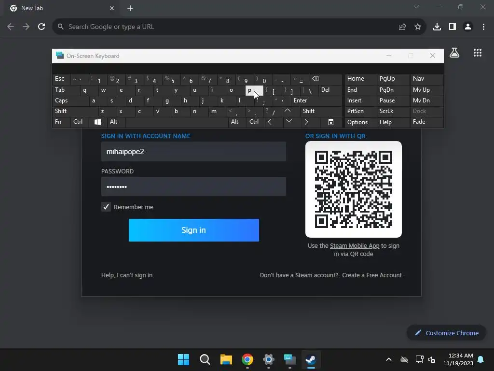This screenshot has height=371, width=494.
Task: Open Windows notifications bell
Action: click(x=481, y=359)
